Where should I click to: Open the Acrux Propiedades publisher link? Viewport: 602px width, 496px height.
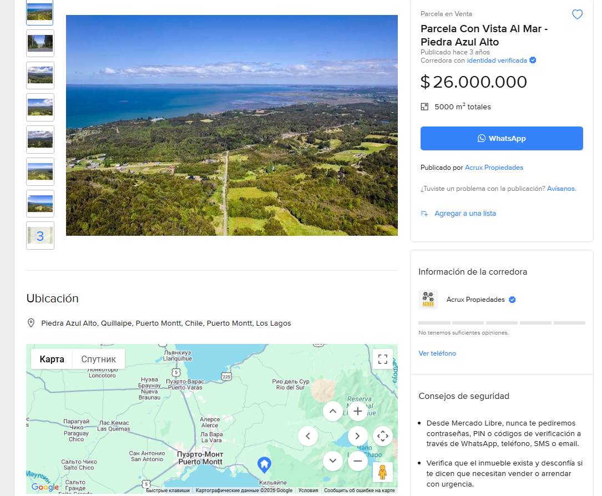494,168
